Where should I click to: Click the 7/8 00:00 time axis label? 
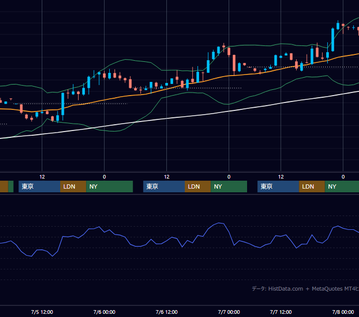[343, 312]
